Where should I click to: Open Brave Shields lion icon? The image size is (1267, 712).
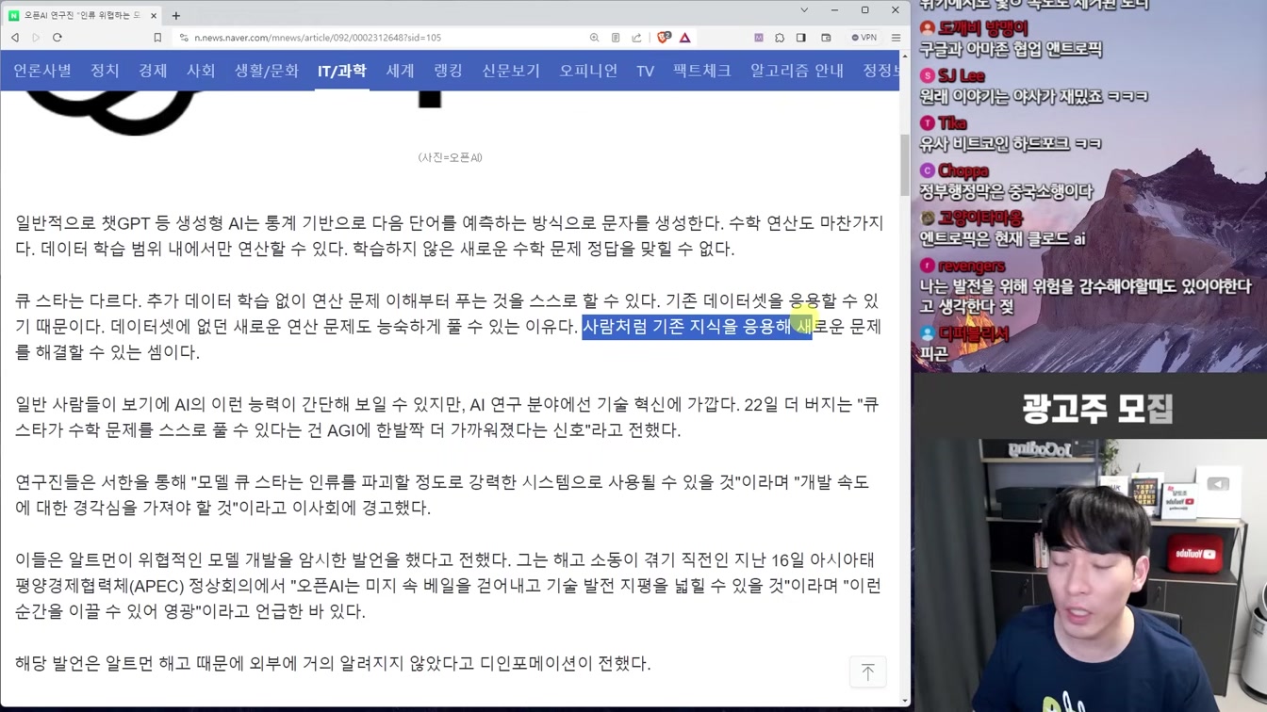(664, 38)
